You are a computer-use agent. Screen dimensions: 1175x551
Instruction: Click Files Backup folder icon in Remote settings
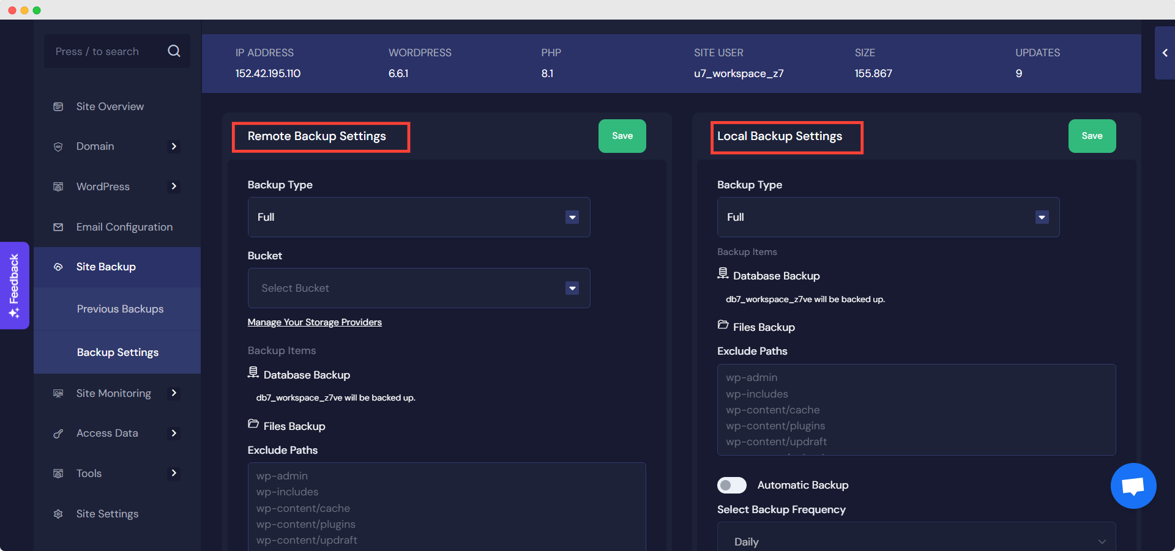253,423
